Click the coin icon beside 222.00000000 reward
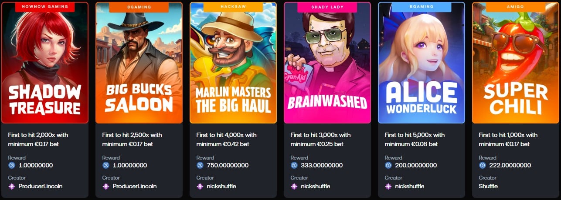 [x=482, y=165]
